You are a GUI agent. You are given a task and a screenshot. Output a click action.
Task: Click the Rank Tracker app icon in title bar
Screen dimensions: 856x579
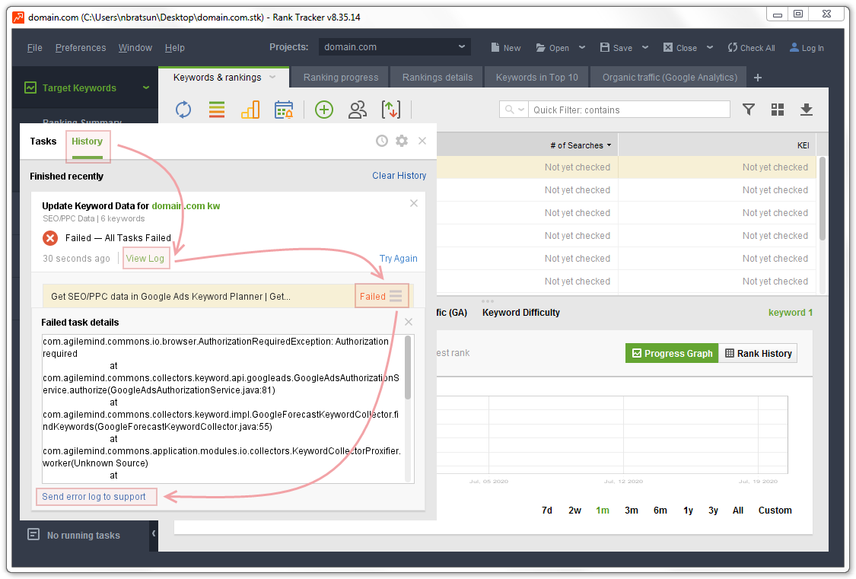(x=18, y=17)
